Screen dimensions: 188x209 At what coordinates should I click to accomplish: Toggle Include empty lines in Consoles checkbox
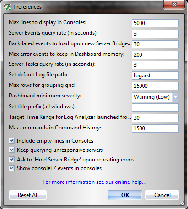pos(12,141)
